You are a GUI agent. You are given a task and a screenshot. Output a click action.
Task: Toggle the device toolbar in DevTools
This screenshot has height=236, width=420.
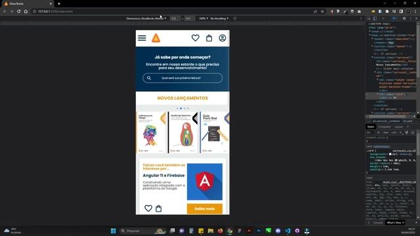pos(375,18)
